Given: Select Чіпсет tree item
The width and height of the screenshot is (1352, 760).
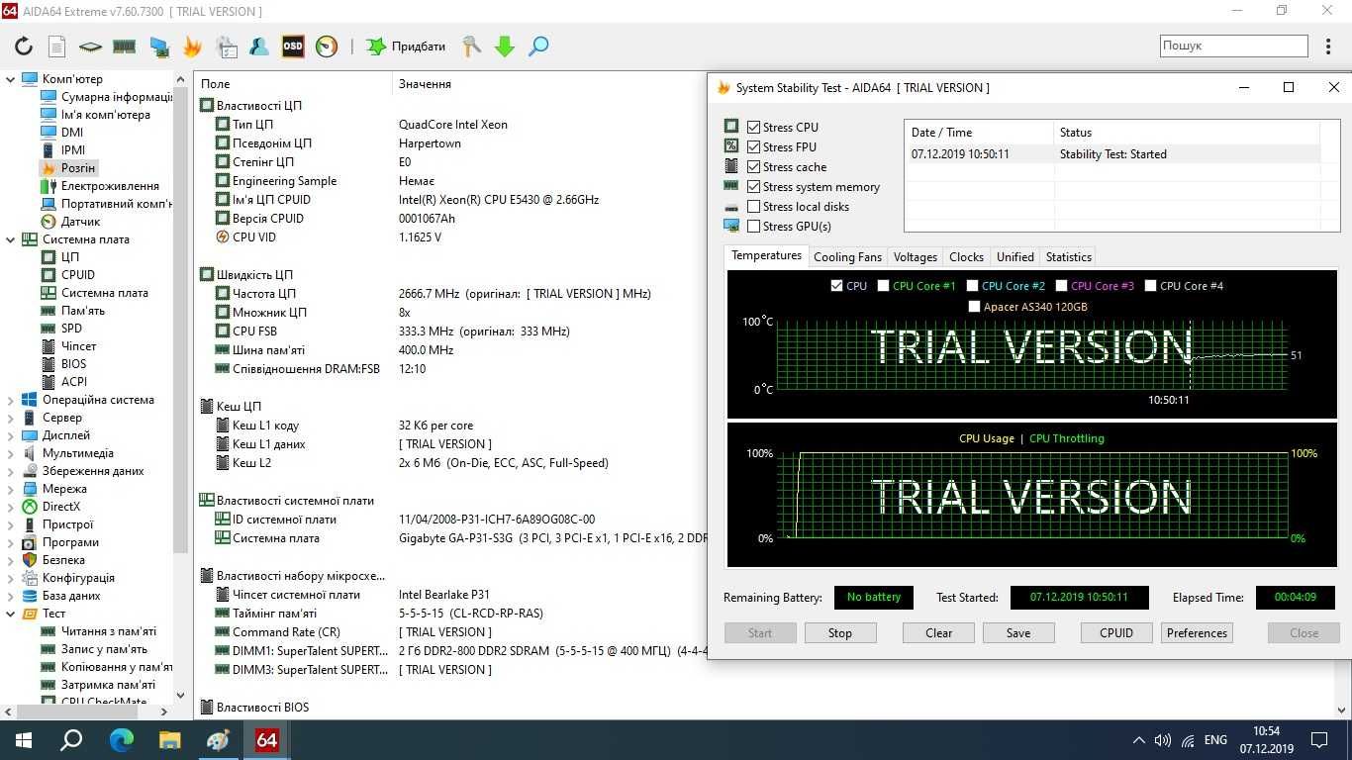Looking at the screenshot, I should coord(78,346).
